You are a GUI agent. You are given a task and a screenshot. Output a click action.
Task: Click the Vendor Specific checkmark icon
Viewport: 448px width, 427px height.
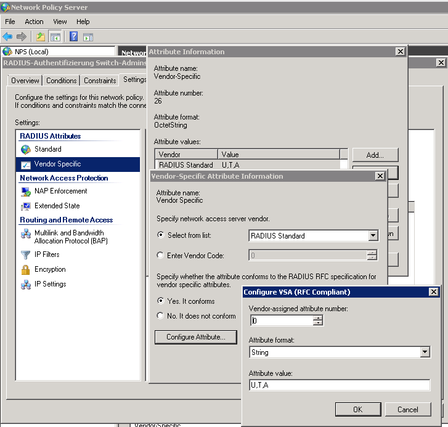[26, 165]
